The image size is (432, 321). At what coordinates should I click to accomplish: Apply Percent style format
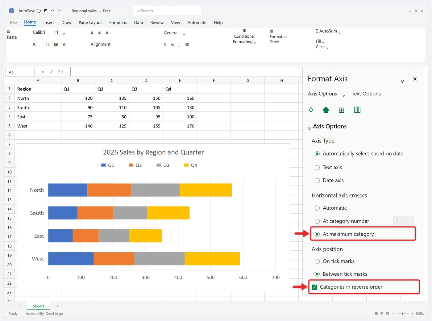click(172, 45)
